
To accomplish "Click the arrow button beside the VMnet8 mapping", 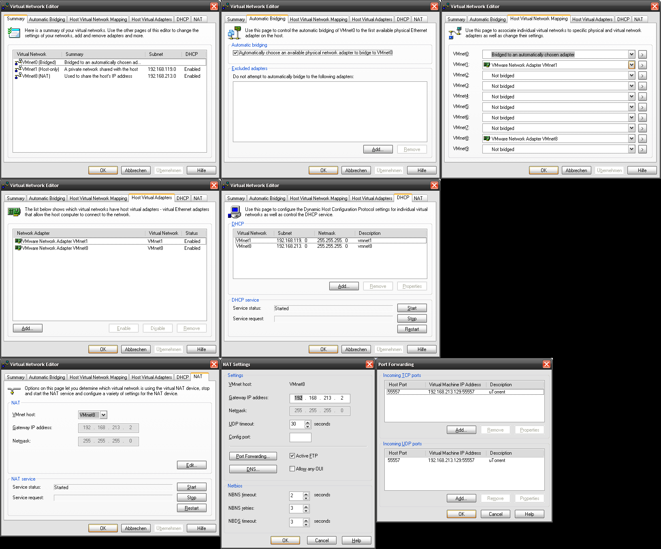I will [642, 139].
